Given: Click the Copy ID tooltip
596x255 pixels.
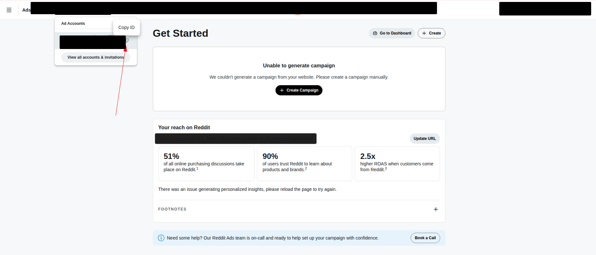Looking at the screenshot, I should (x=126, y=27).
